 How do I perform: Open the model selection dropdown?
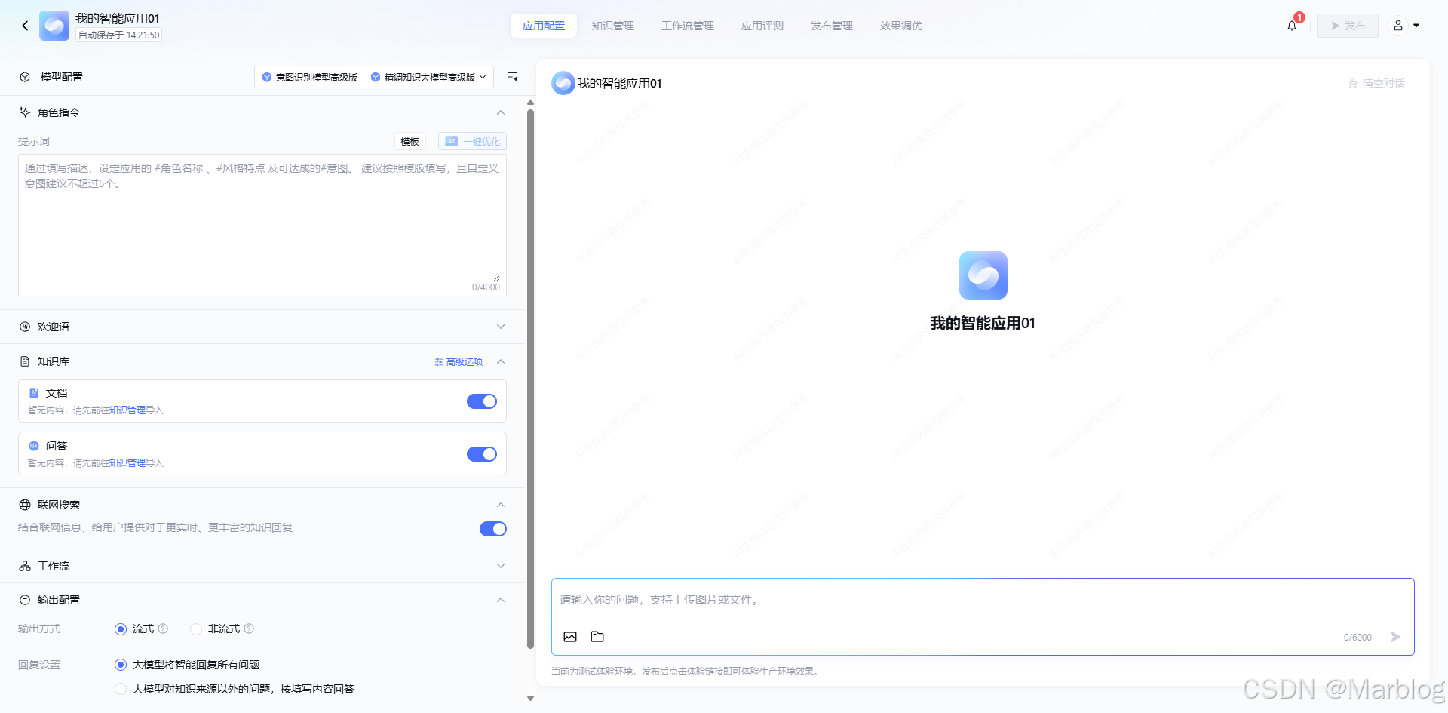[x=374, y=77]
